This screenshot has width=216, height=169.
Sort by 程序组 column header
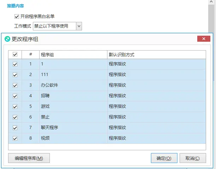[73, 54]
